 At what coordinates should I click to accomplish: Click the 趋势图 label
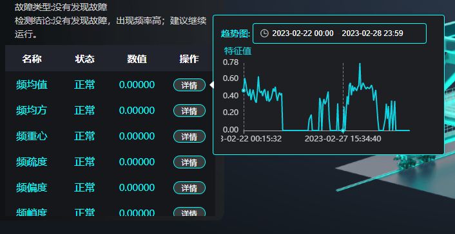(235, 33)
